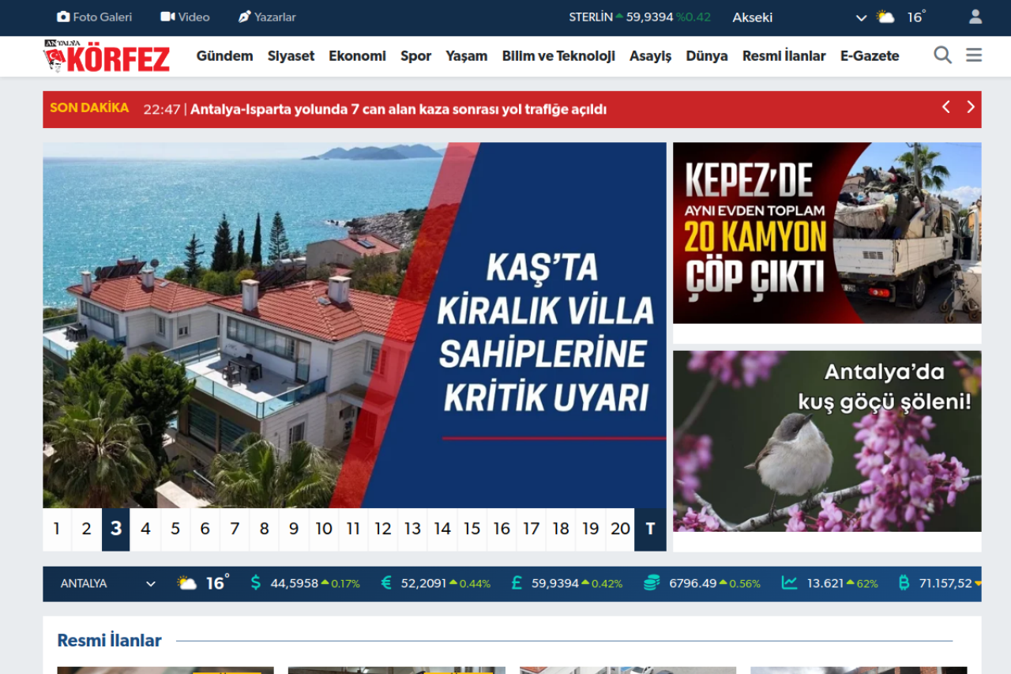
Task: Click the Bitcoin currency icon
Action: coord(904,583)
